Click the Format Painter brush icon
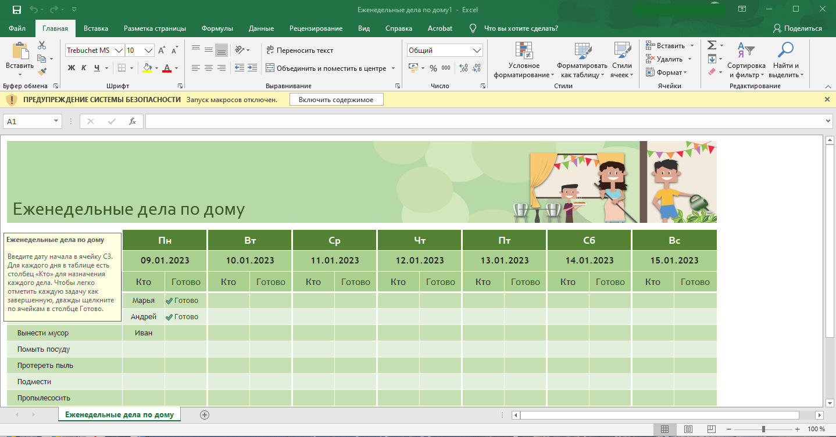 point(42,72)
